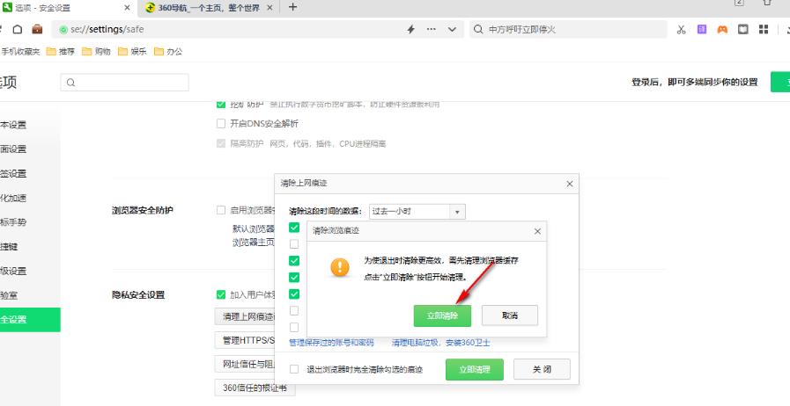The image size is (790, 406).
Task: Click the 清理上网痕迹 settings button
Action: coord(245,316)
